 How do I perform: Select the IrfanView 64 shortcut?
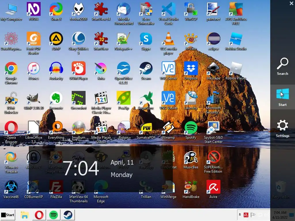(x=101, y=12)
